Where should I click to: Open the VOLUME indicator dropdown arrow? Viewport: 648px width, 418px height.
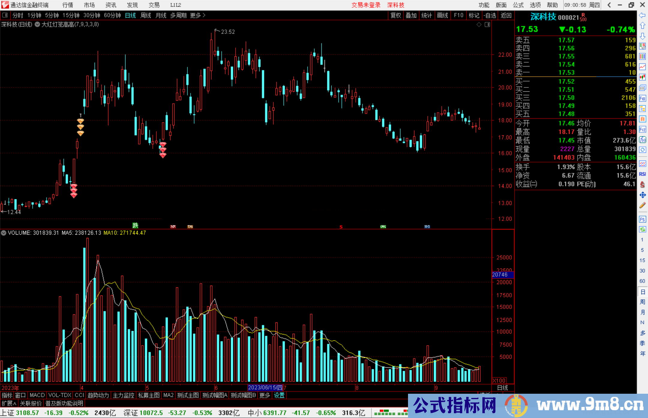pos(4,233)
